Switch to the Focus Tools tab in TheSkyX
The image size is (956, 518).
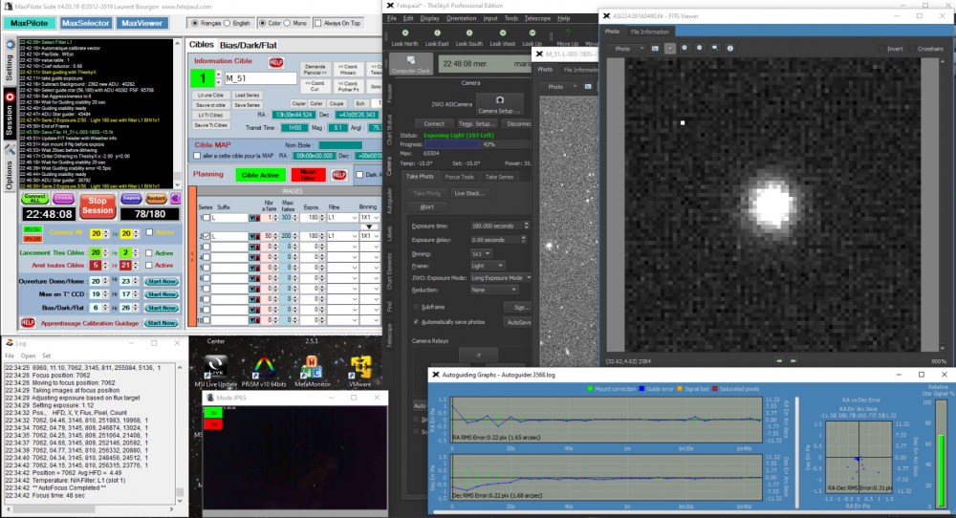coord(459,177)
